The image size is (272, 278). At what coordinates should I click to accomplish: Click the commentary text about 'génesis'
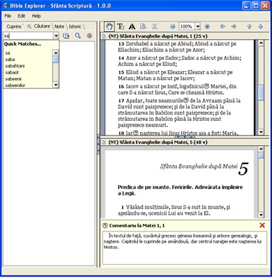pos(182,241)
